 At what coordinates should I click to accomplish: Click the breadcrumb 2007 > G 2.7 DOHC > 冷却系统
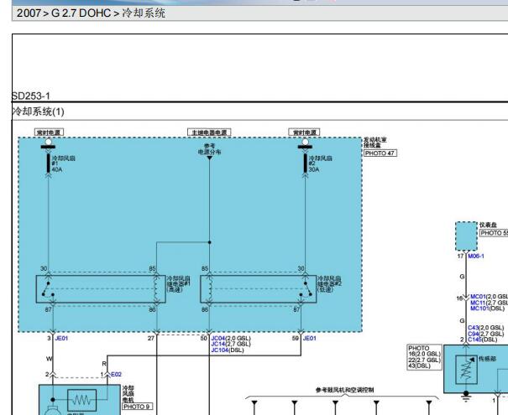(91, 13)
